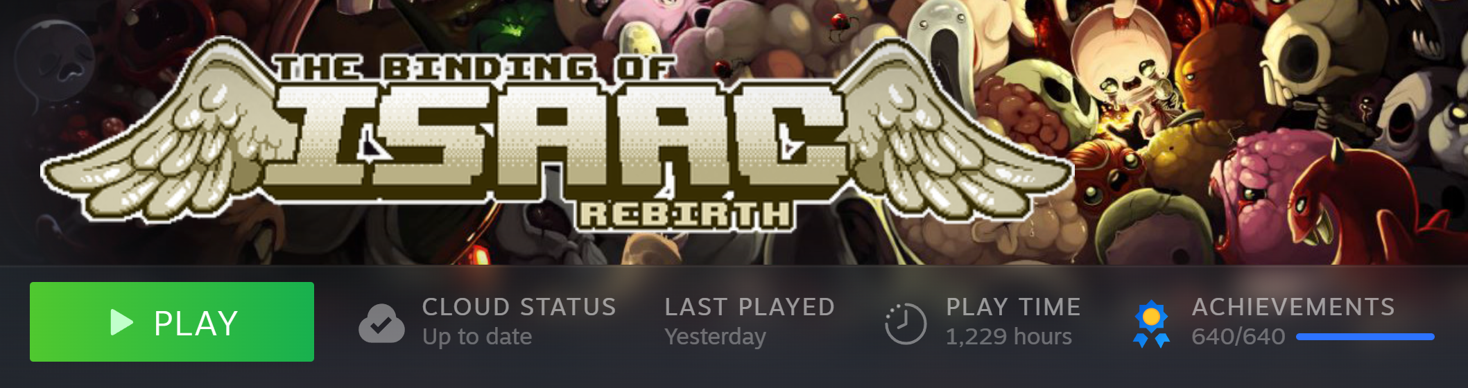The image size is (1468, 388).
Task: Click the cloud checkmark sync icon
Action: [x=381, y=324]
